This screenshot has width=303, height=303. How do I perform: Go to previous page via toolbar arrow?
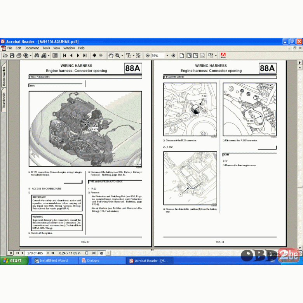(x=71, y=56)
